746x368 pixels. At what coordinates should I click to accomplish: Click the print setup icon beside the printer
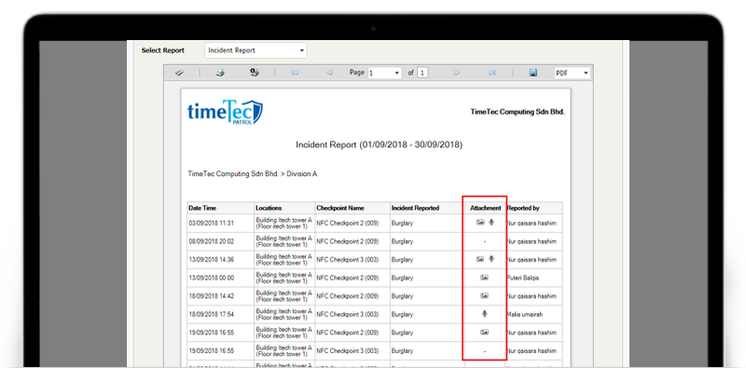pos(254,73)
